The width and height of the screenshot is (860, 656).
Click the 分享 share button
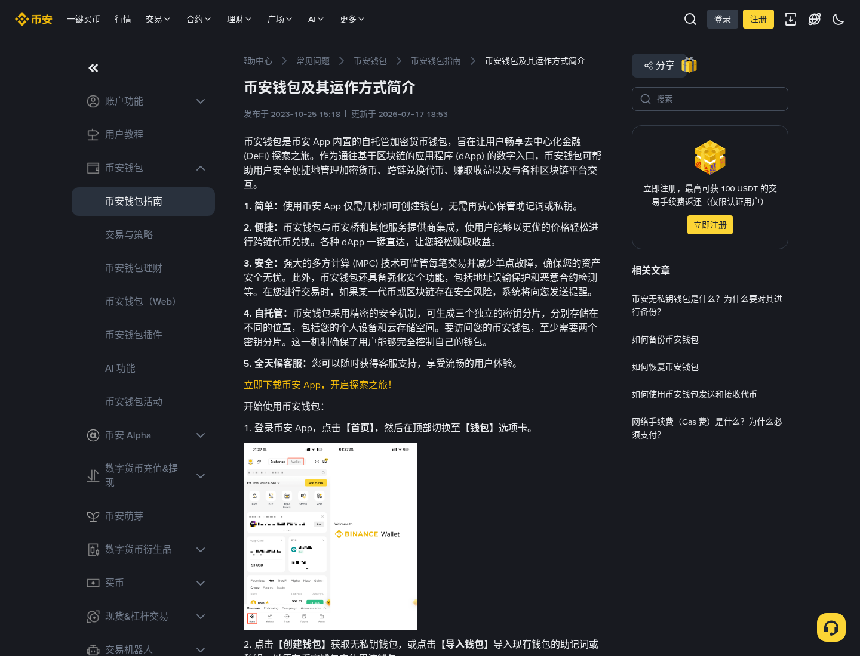point(659,66)
